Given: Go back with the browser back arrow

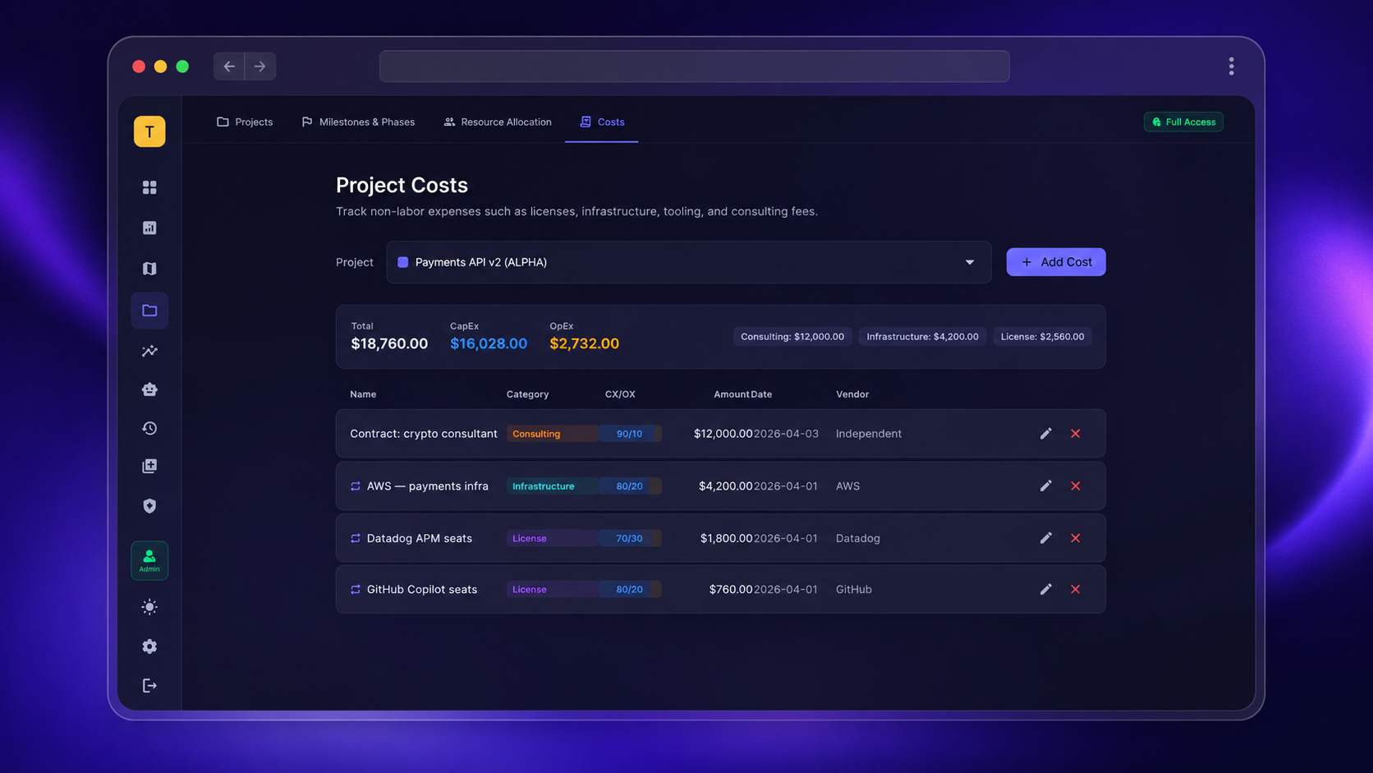Looking at the screenshot, I should pos(229,67).
